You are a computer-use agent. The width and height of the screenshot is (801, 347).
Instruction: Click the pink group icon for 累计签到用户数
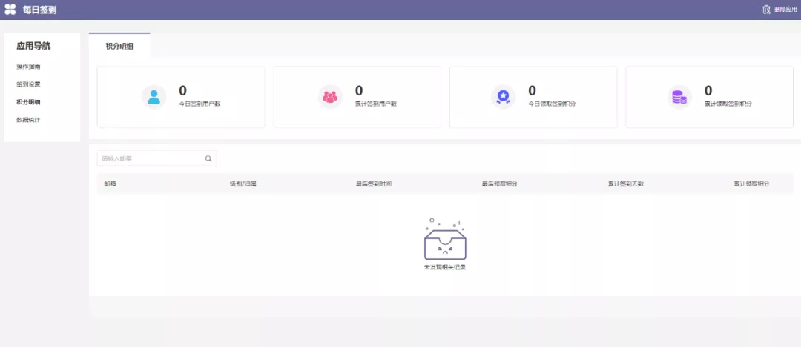[x=330, y=97]
